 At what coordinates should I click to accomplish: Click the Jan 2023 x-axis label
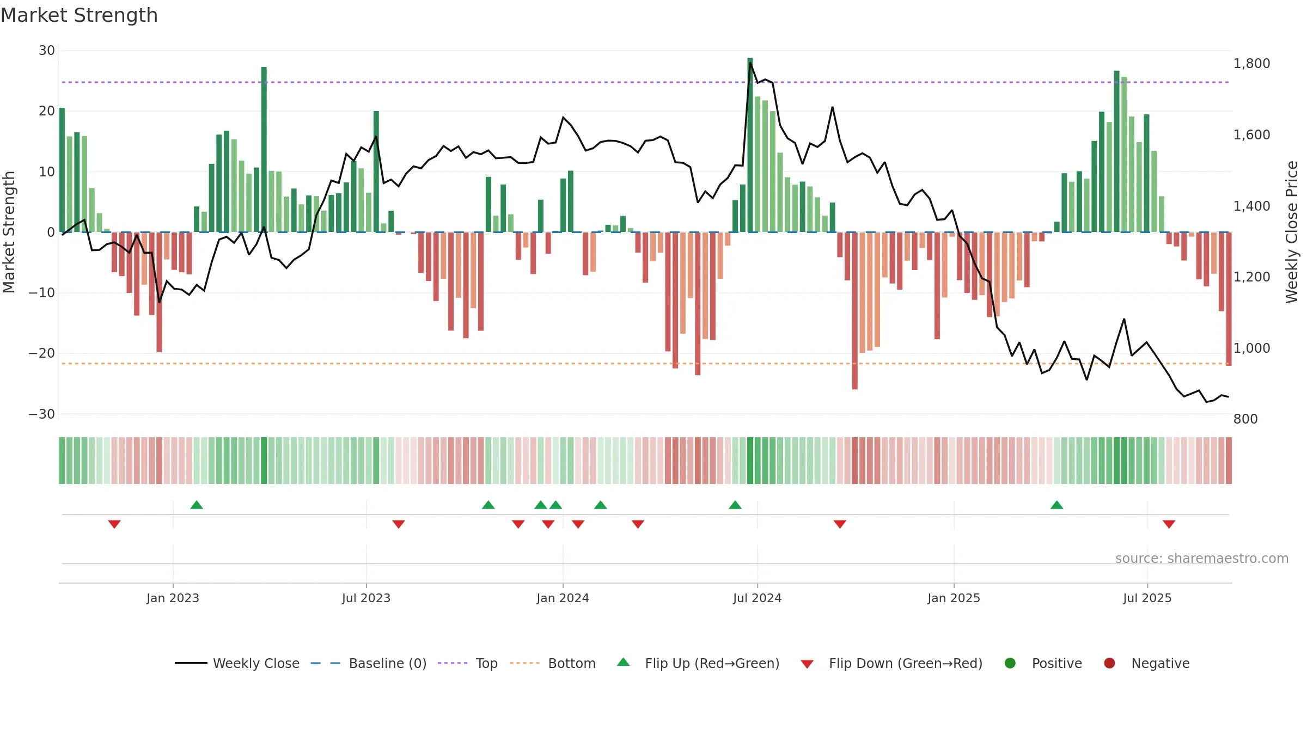[173, 598]
